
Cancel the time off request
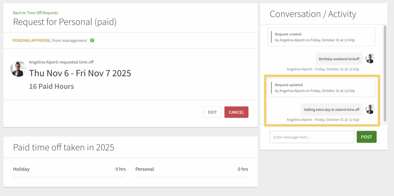click(236, 112)
